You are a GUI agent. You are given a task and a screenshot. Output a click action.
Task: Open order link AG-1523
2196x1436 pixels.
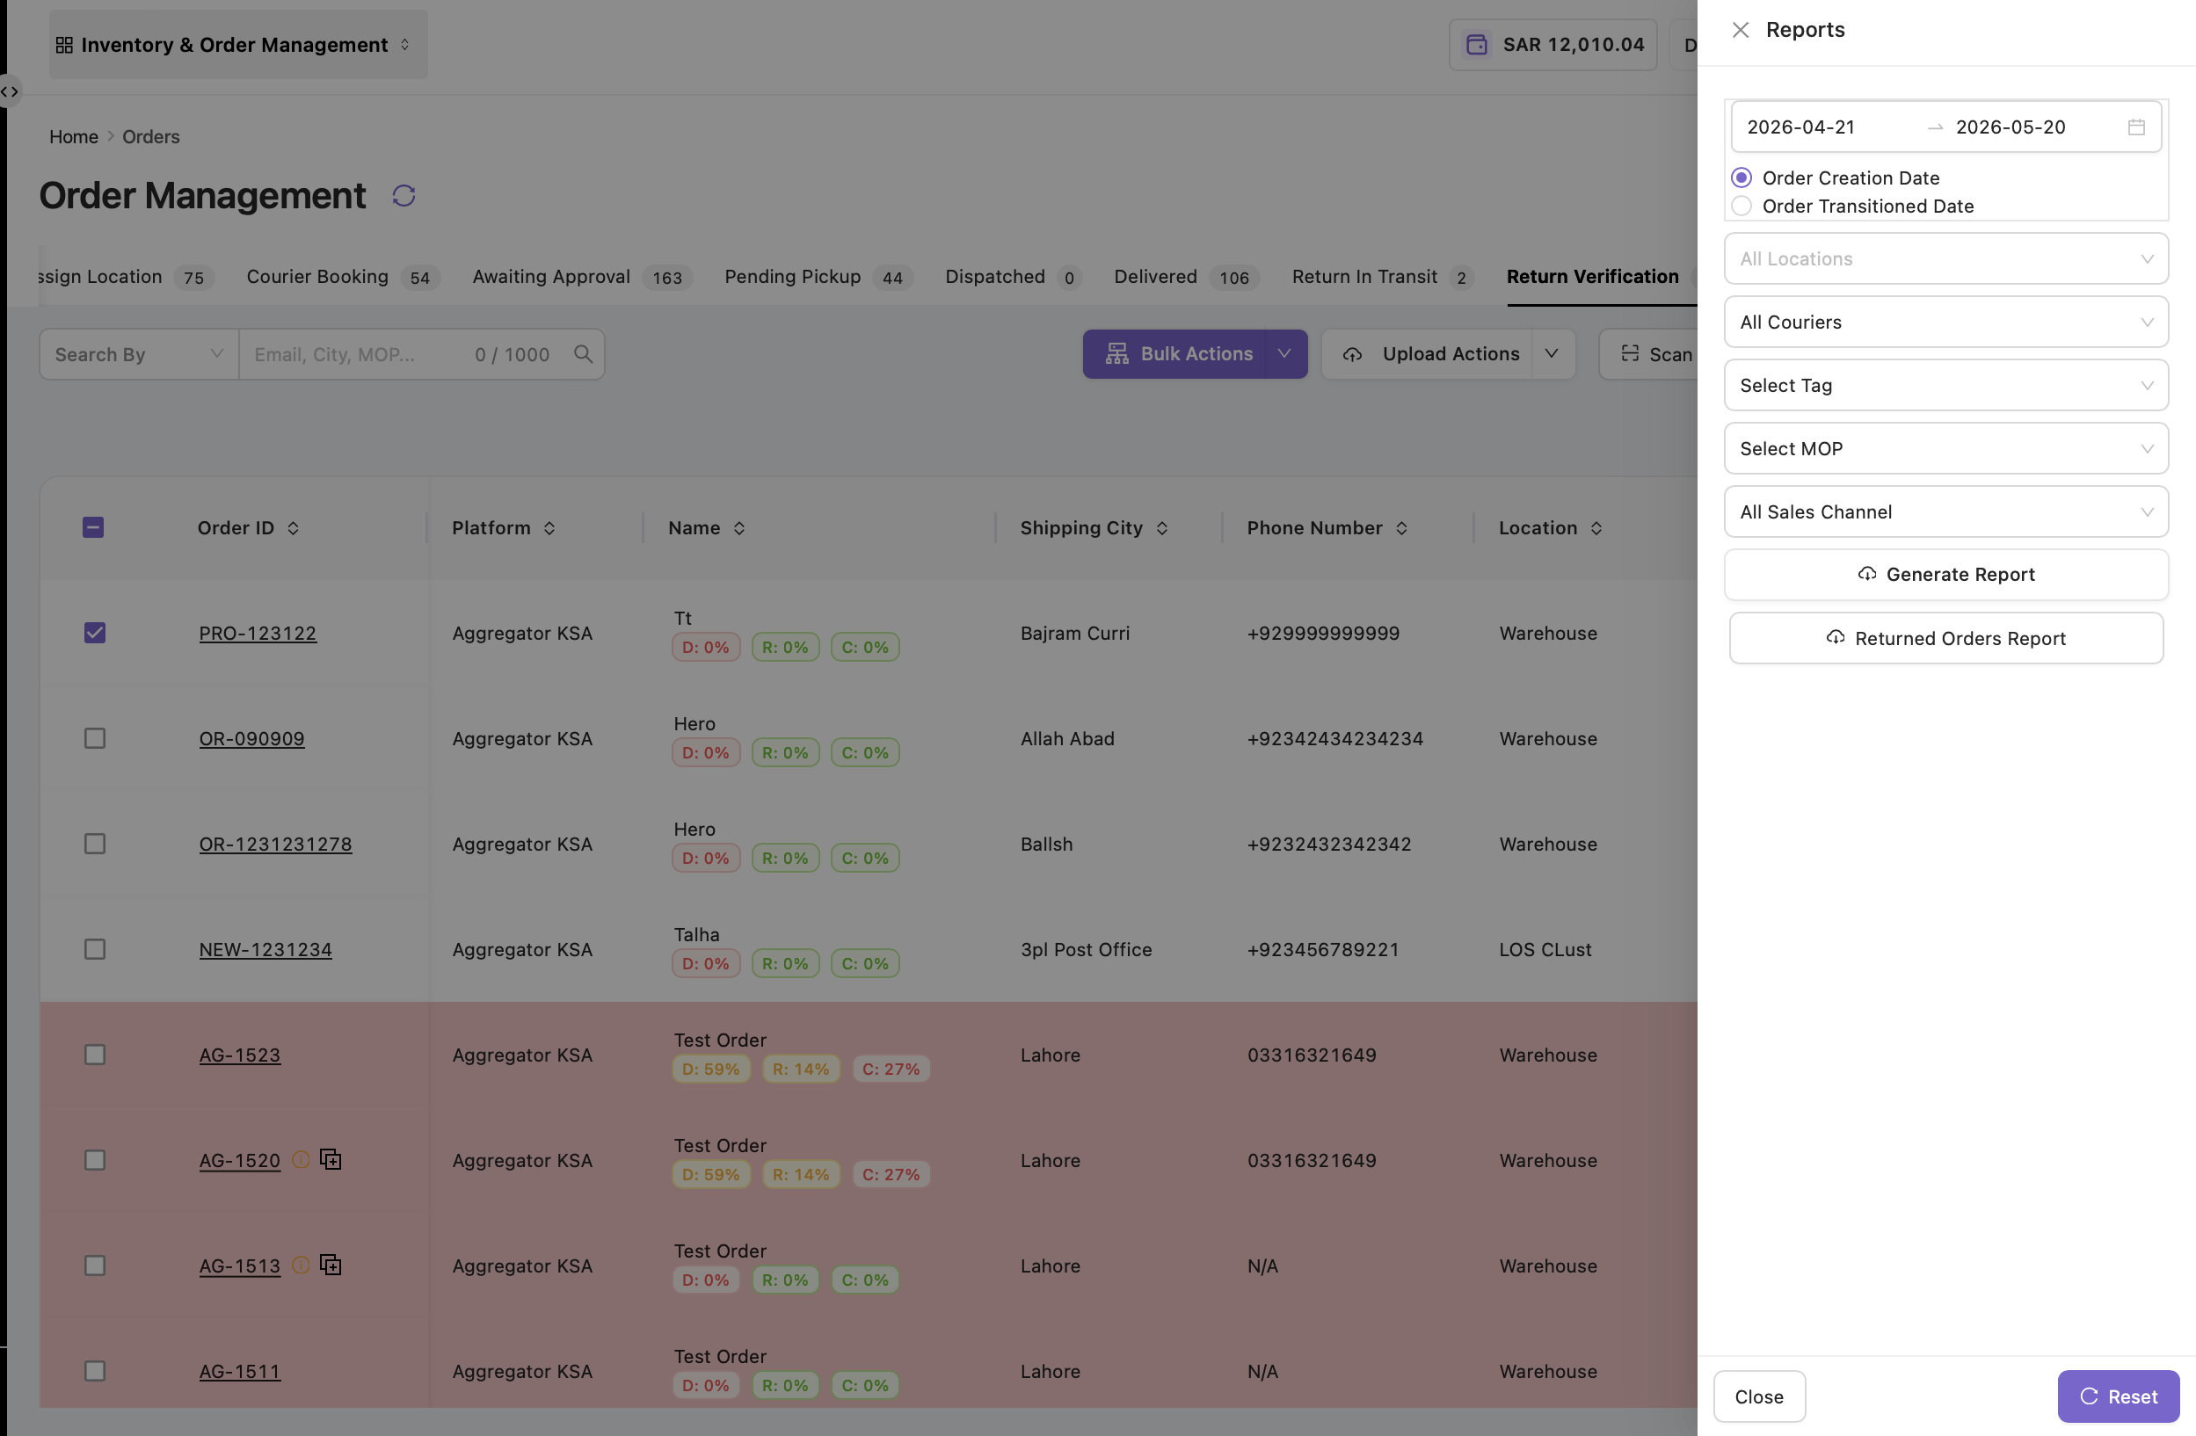[240, 1055]
